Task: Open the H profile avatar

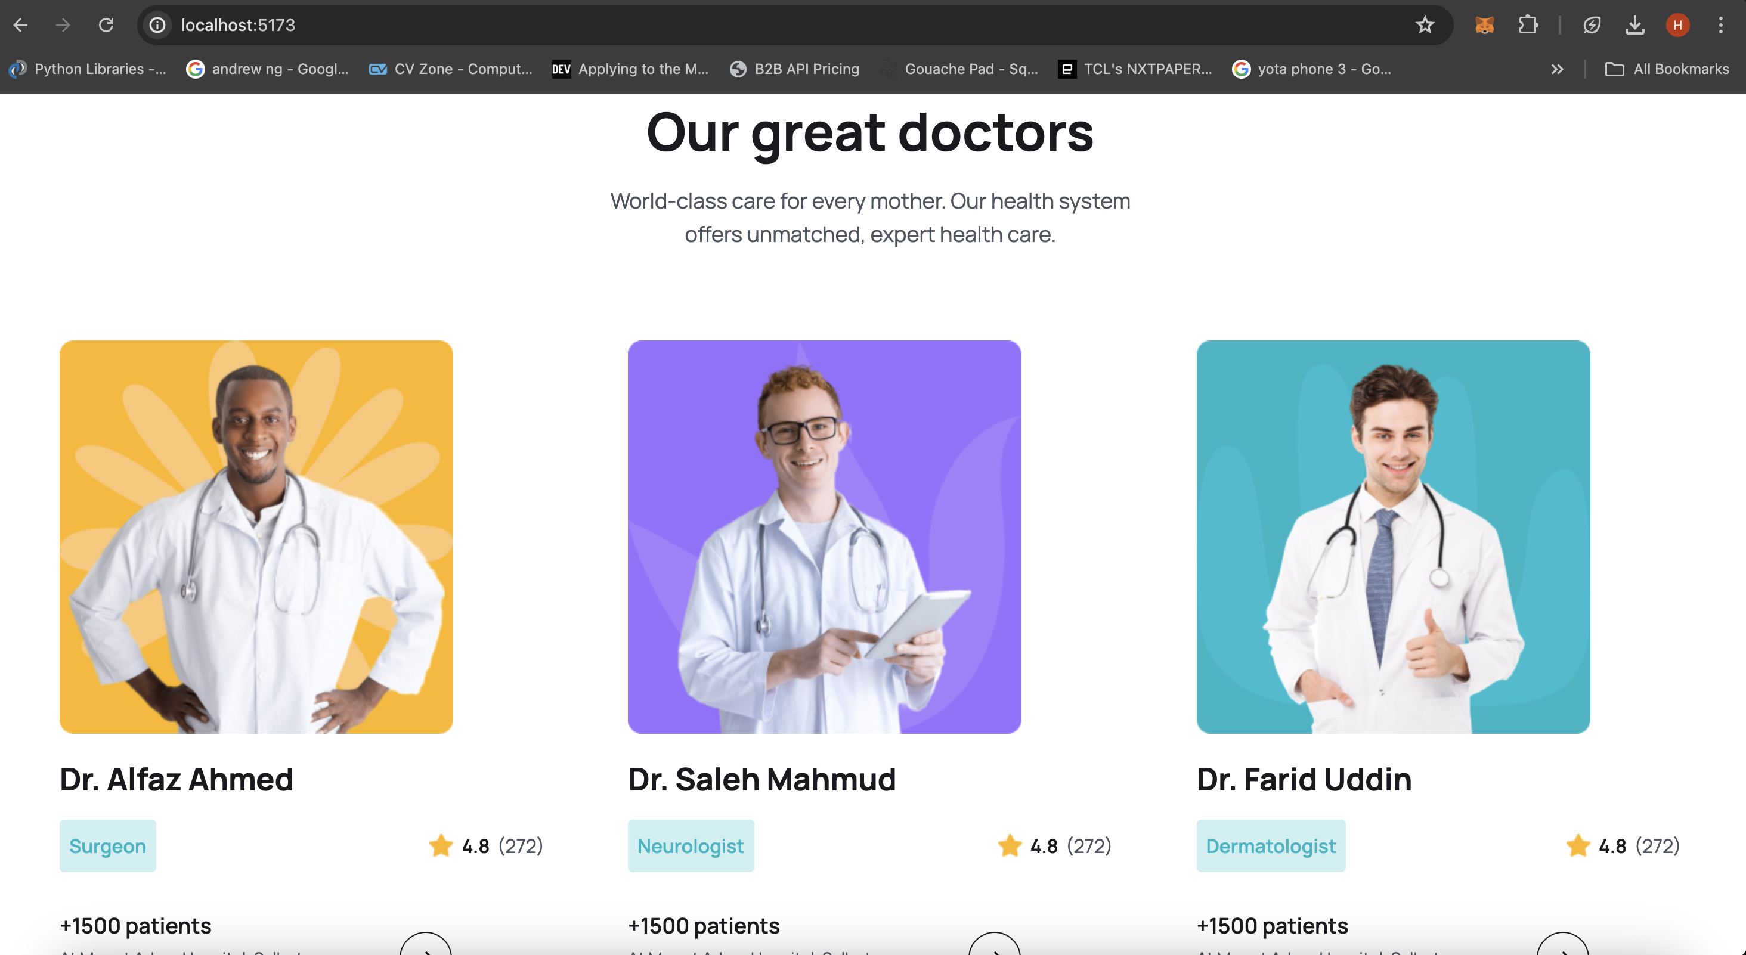Action: [x=1677, y=25]
